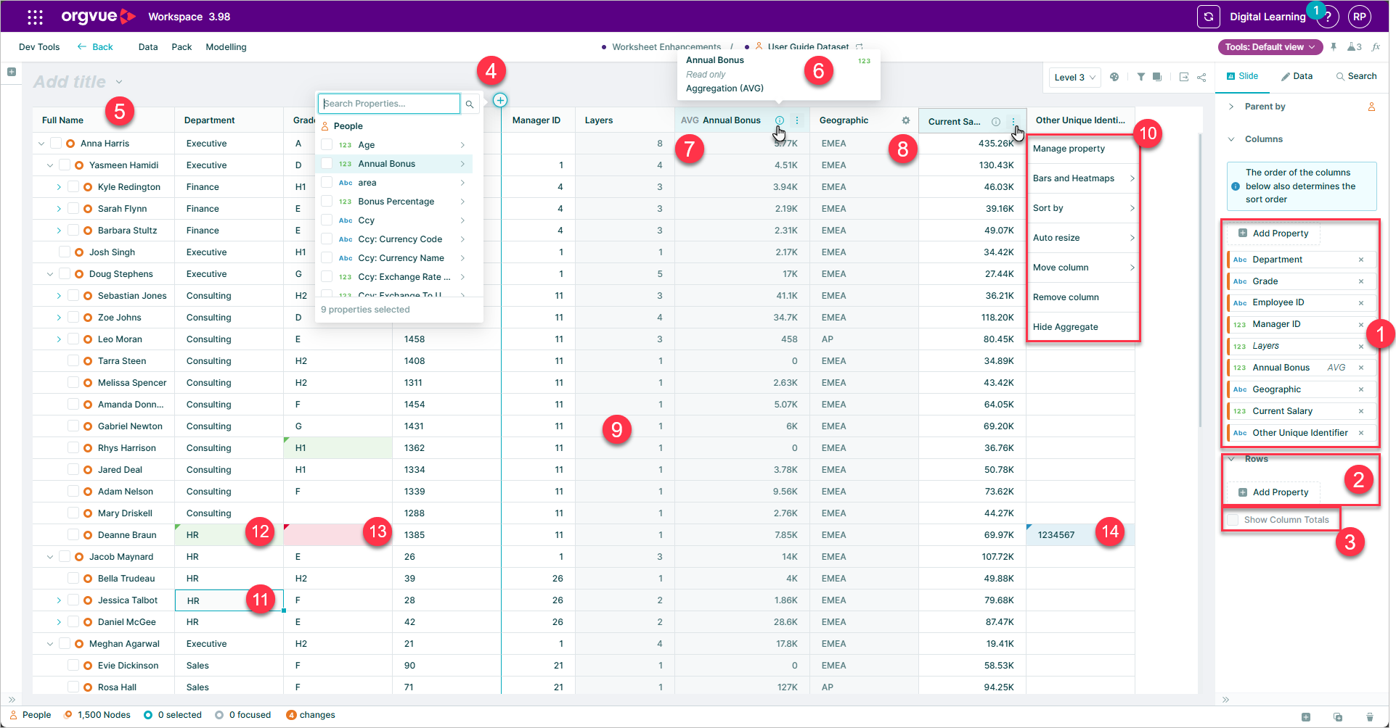The height and width of the screenshot is (728, 1396).
Task: Collapse the Columns section
Action: click(x=1231, y=139)
